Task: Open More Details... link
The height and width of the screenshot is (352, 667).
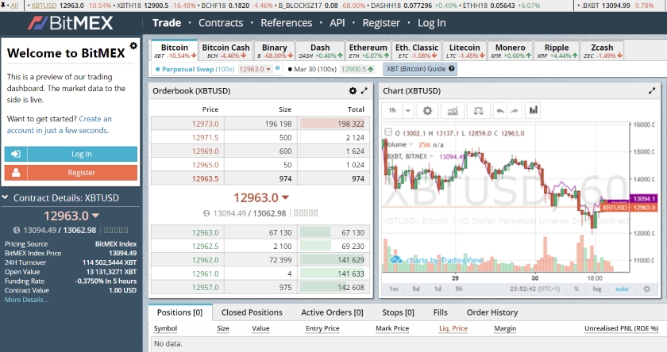Action: click(26, 300)
